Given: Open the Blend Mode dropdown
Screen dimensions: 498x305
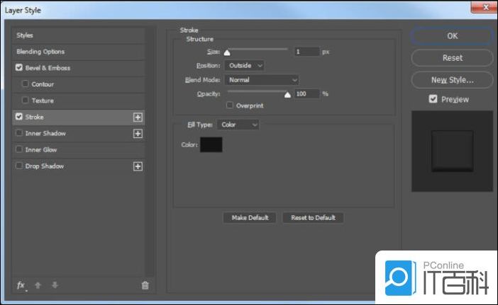Looking at the screenshot, I should pyautogui.click(x=262, y=80).
